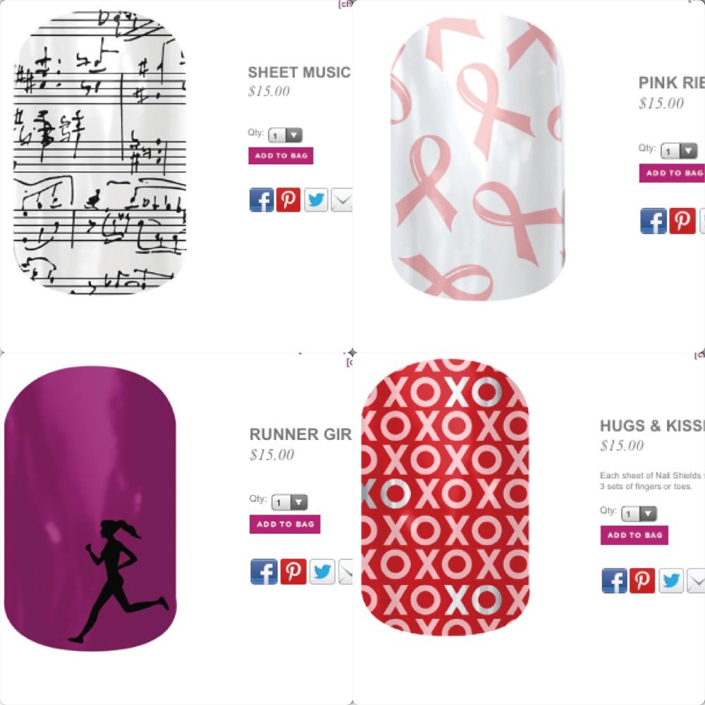Share Hugs & Kisses on Facebook
Image resolution: width=705 pixels, height=705 pixels.
tap(614, 580)
